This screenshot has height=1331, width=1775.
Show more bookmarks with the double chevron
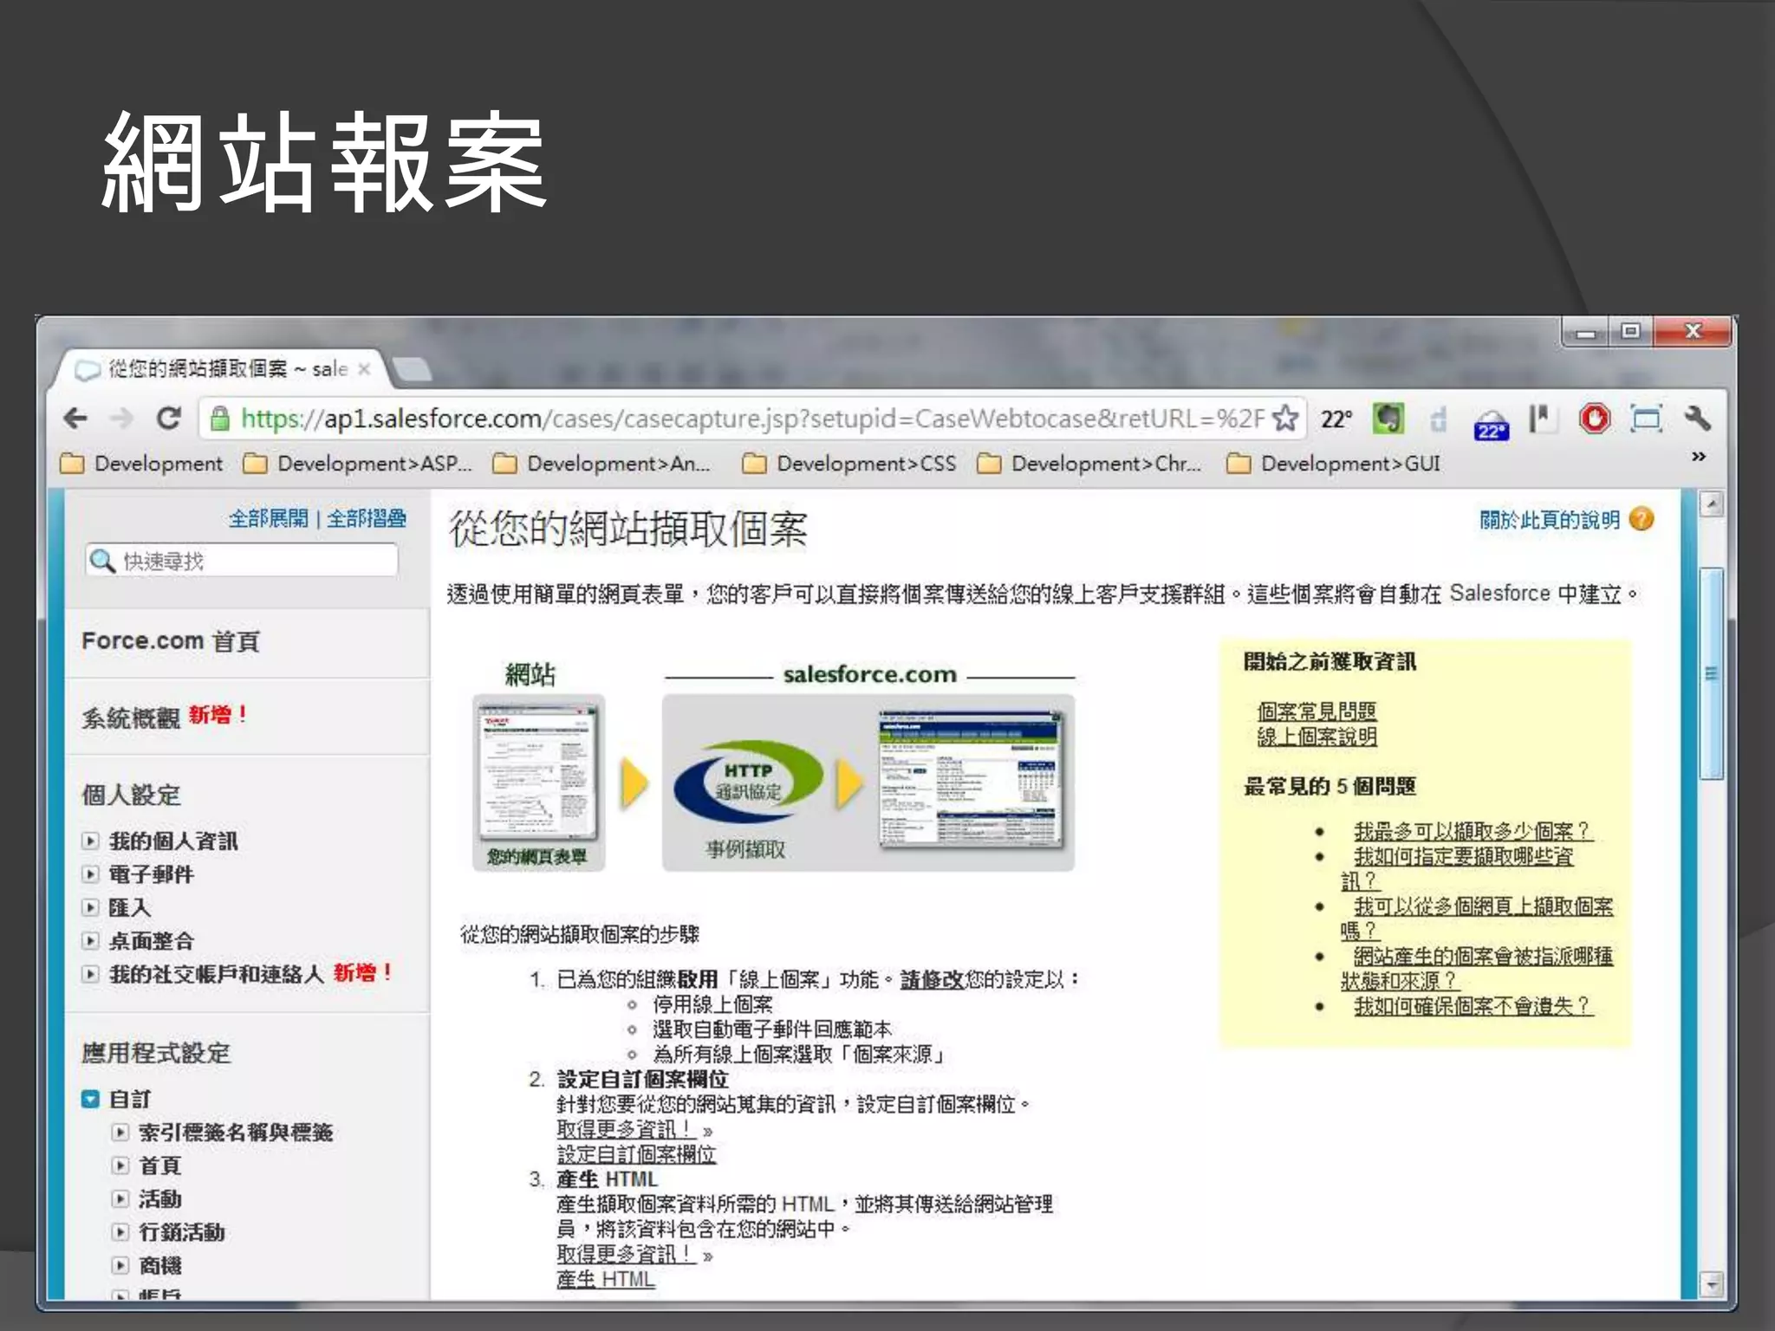click(1699, 456)
